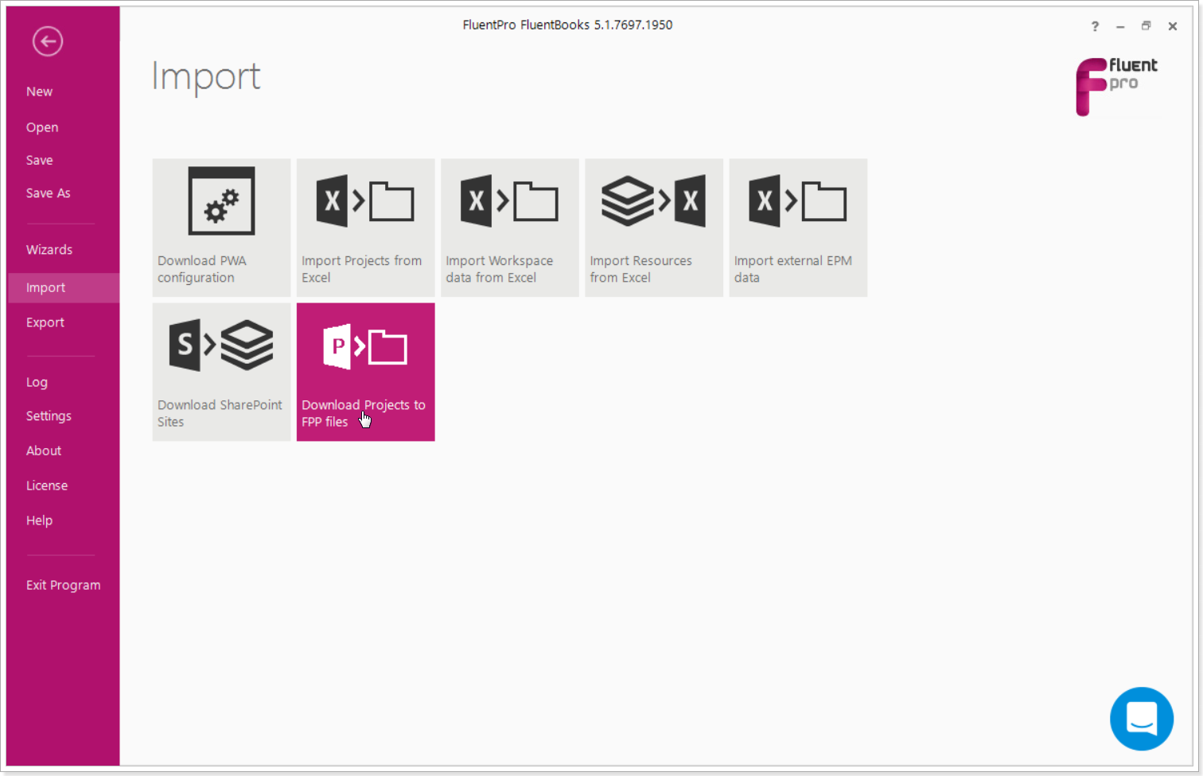Switch to the Export section
Viewport: 1203px width, 776px height.
pos(45,322)
